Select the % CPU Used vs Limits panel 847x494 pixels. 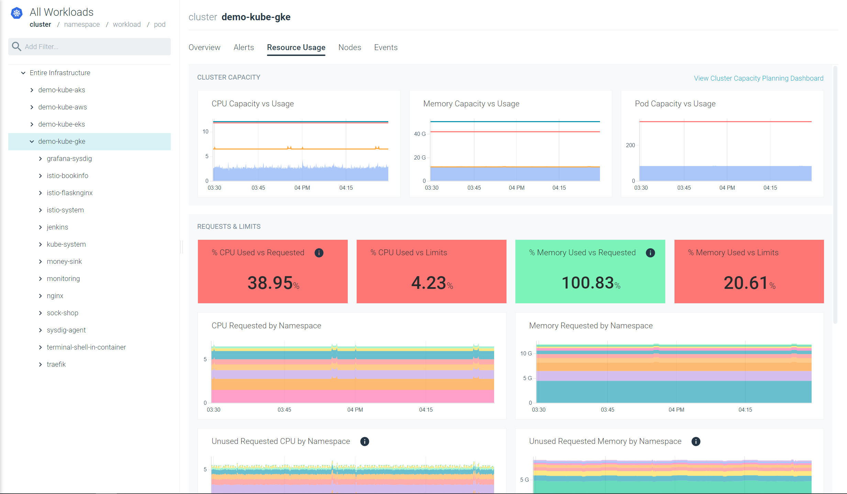click(x=431, y=271)
